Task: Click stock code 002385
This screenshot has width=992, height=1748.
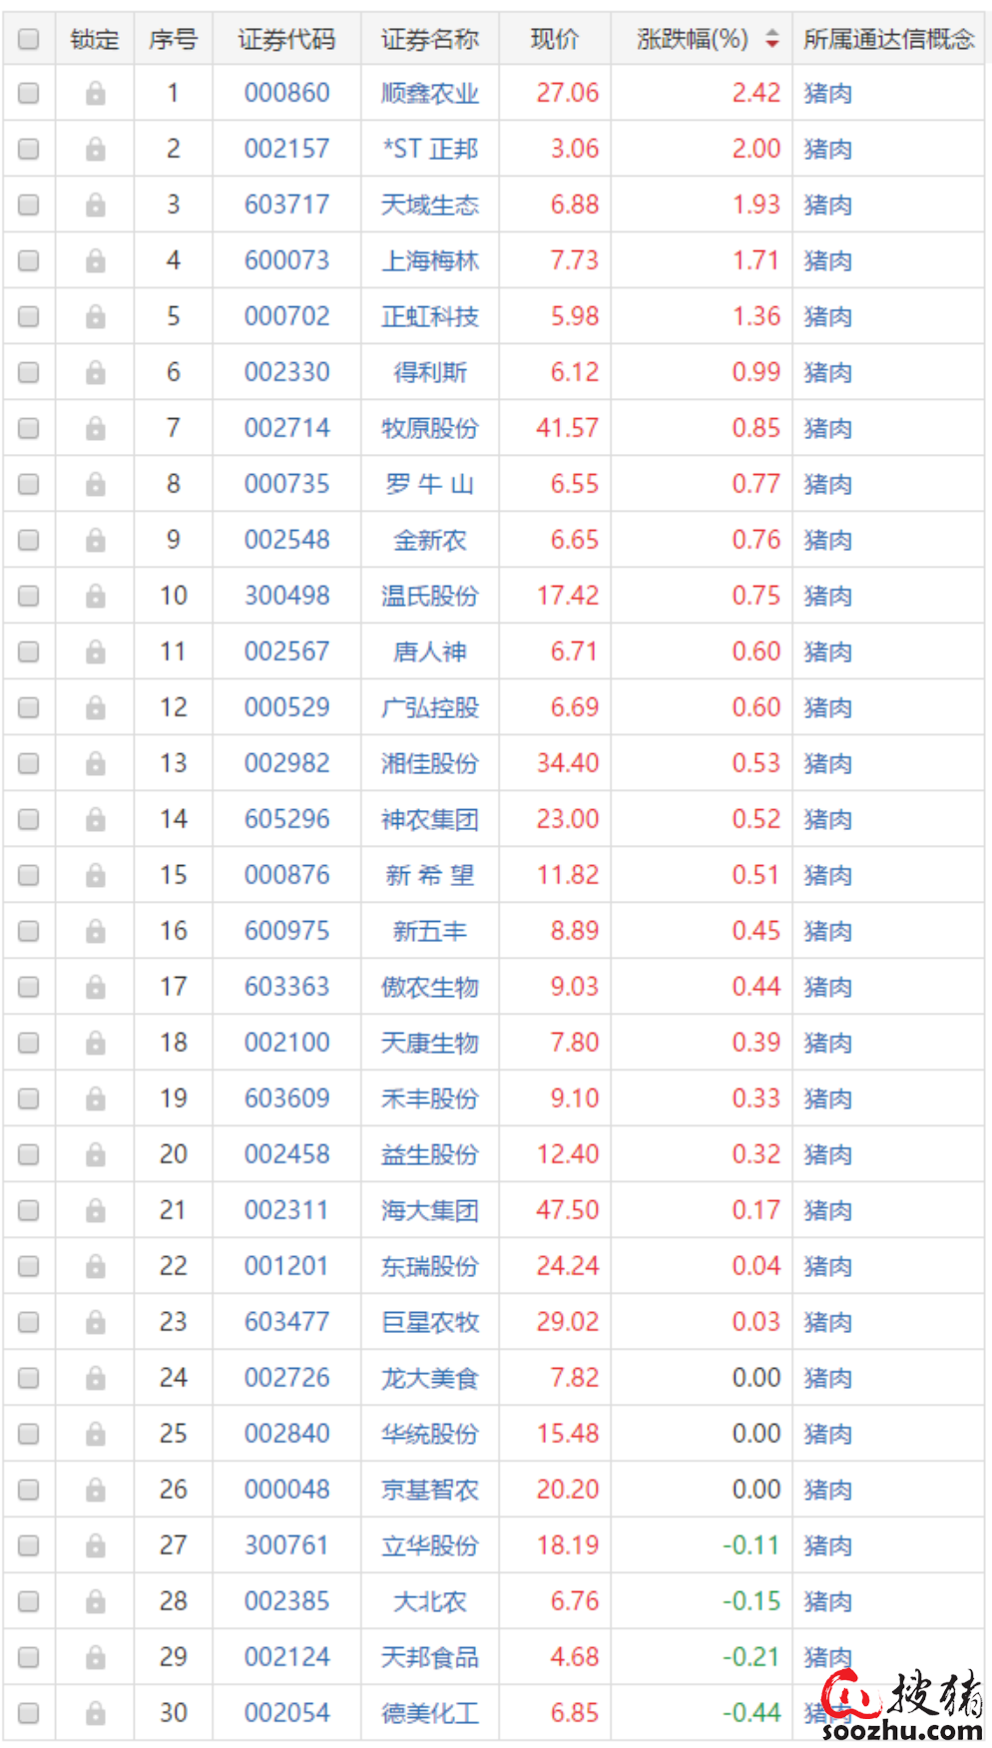Action: [x=287, y=1601]
